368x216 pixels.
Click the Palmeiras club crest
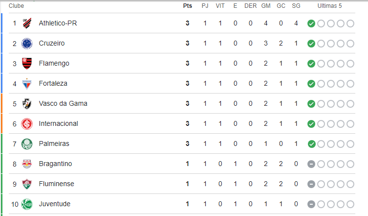coord(27,144)
